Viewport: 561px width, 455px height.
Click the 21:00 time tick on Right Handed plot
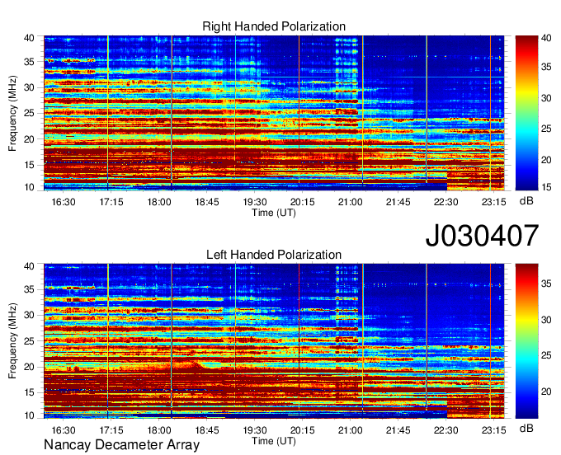351,202
